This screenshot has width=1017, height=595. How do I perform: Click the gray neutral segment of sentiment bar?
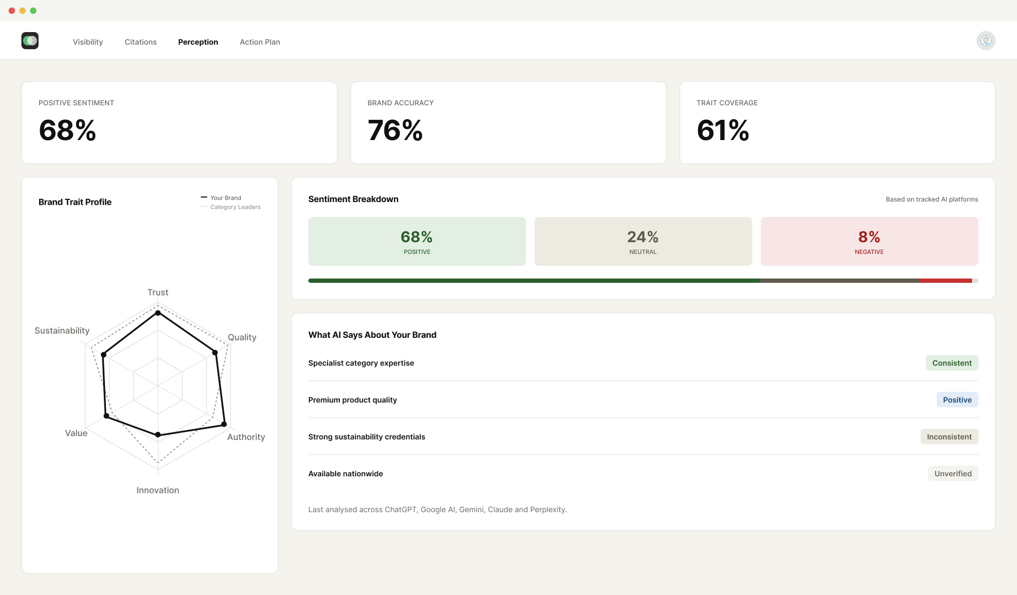click(x=839, y=281)
